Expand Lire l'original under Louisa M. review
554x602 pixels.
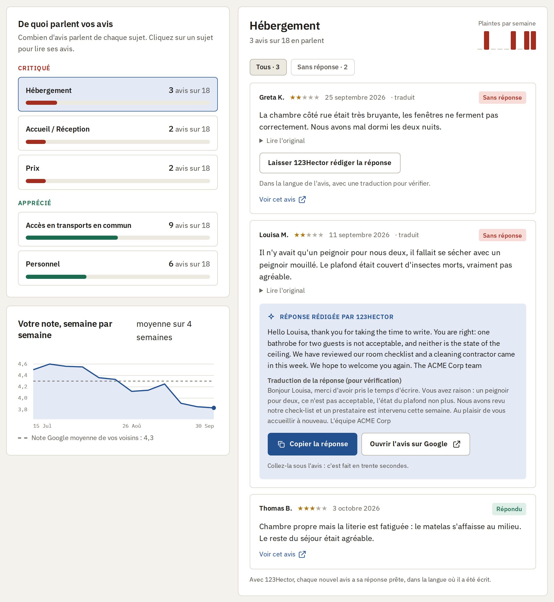(282, 290)
